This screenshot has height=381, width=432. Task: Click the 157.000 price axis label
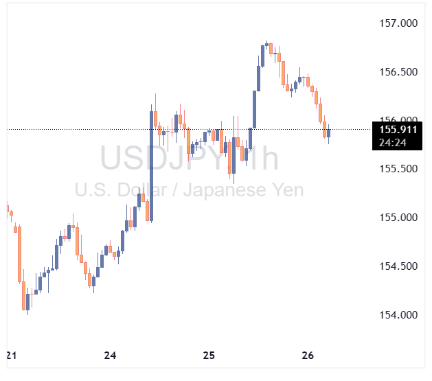[x=398, y=23]
